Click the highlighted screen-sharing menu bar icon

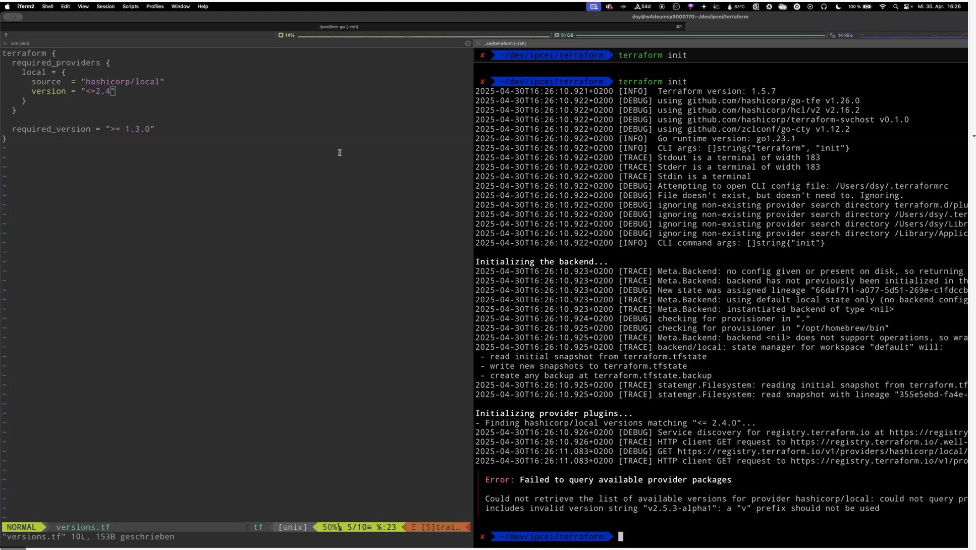(593, 7)
